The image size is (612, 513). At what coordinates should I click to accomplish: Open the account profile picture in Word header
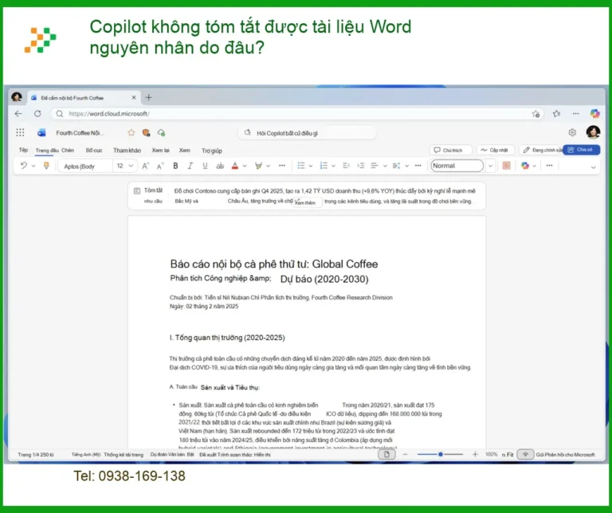click(593, 132)
